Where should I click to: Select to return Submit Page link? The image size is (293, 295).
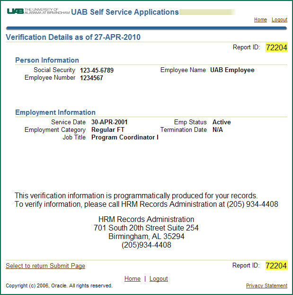45,266
